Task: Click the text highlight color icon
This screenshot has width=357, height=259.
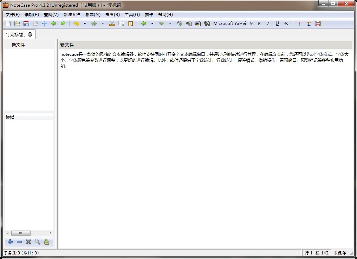Action: pos(309,24)
